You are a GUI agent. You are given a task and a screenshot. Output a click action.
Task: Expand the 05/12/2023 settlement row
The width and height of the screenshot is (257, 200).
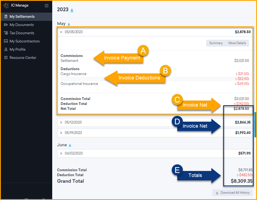61,122
